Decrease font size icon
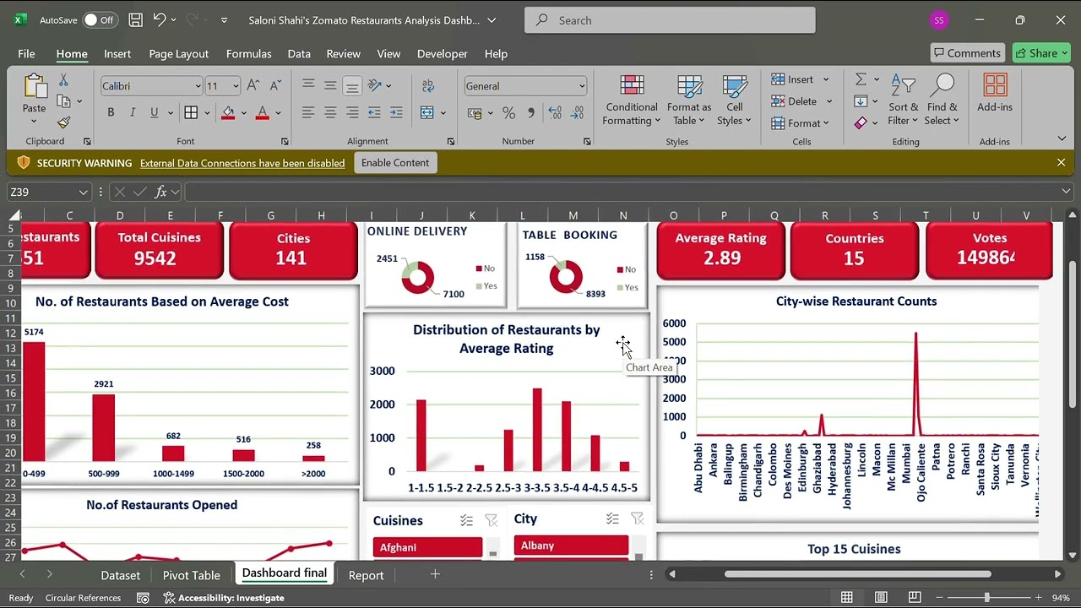The height and width of the screenshot is (608, 1081). tap(275, 86)
